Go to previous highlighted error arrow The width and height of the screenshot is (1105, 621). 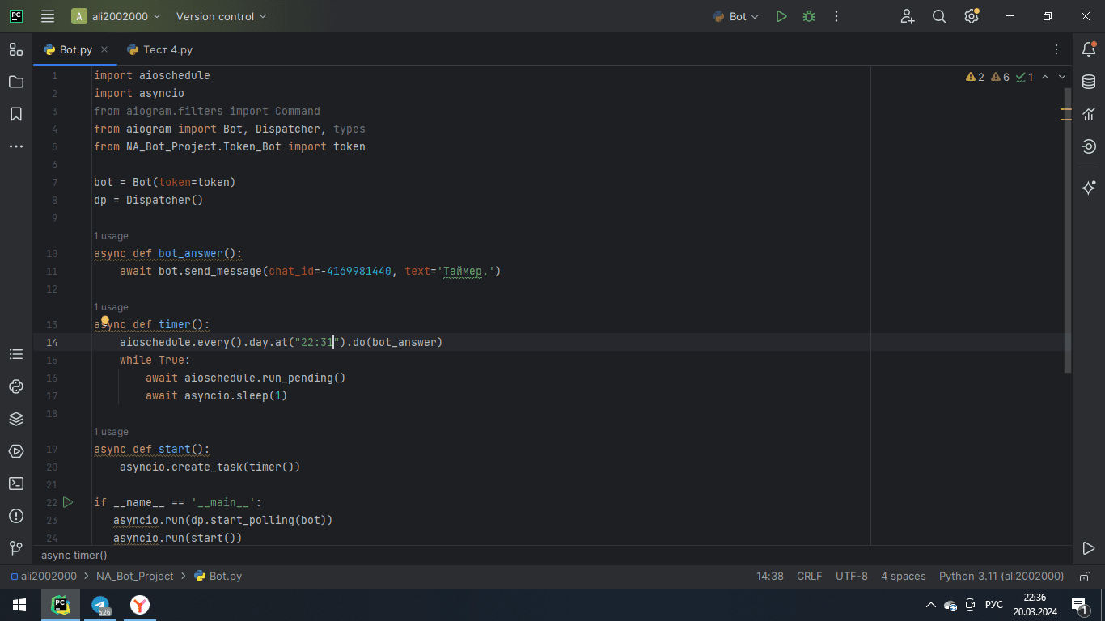1045,78
